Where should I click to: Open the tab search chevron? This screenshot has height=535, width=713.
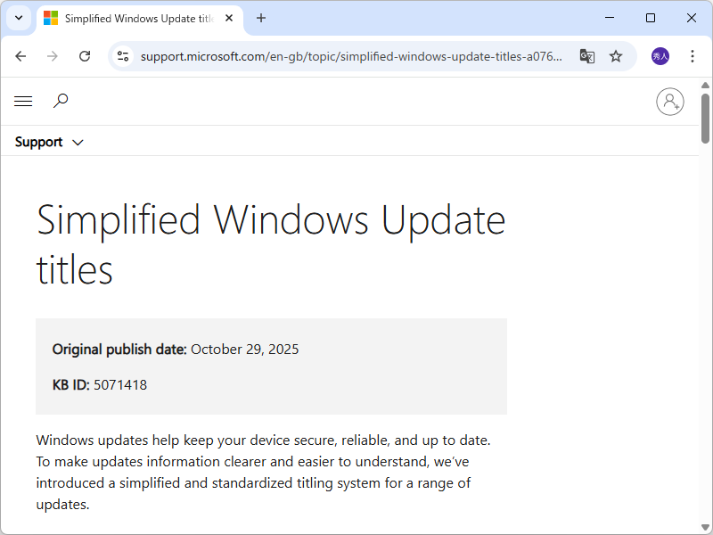coord(18,18)
